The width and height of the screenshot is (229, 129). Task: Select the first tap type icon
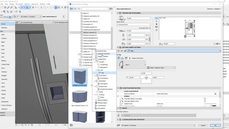[x=119, y=58]
